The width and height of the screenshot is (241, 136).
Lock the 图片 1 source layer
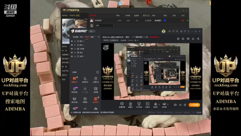click(x=75, y=45)
